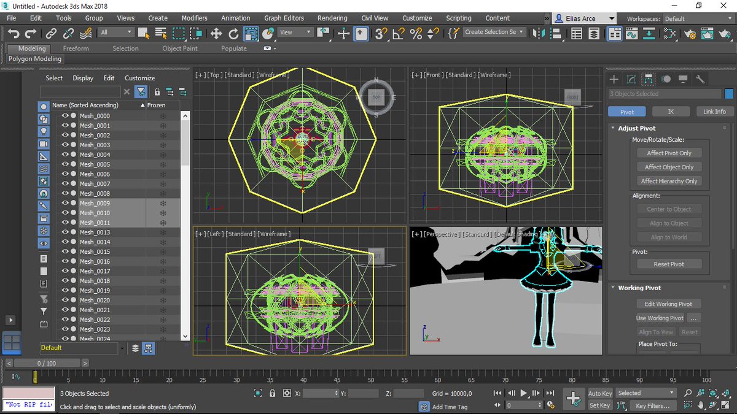
Task: Click the Reset Pivot button
Action: click(669, 264)
